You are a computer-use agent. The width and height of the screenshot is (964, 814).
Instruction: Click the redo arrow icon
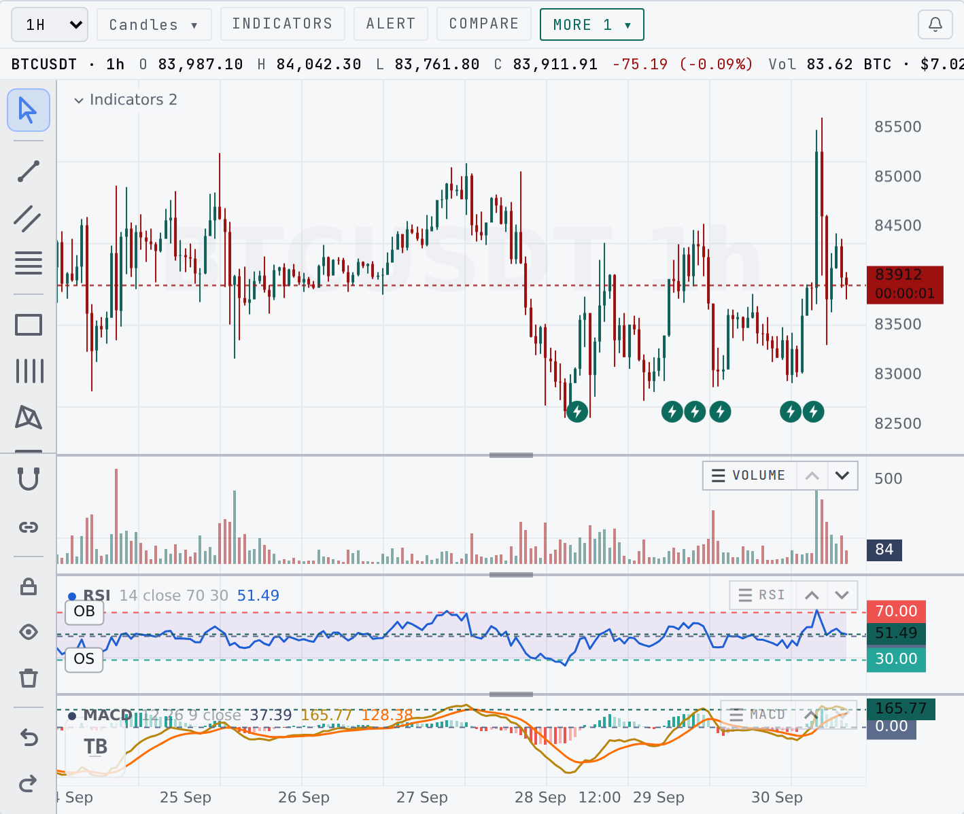(x=29, y=783)
